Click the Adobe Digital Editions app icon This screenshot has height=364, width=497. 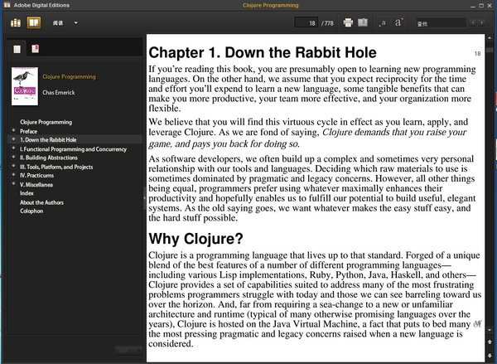click(x=7, y=6)
